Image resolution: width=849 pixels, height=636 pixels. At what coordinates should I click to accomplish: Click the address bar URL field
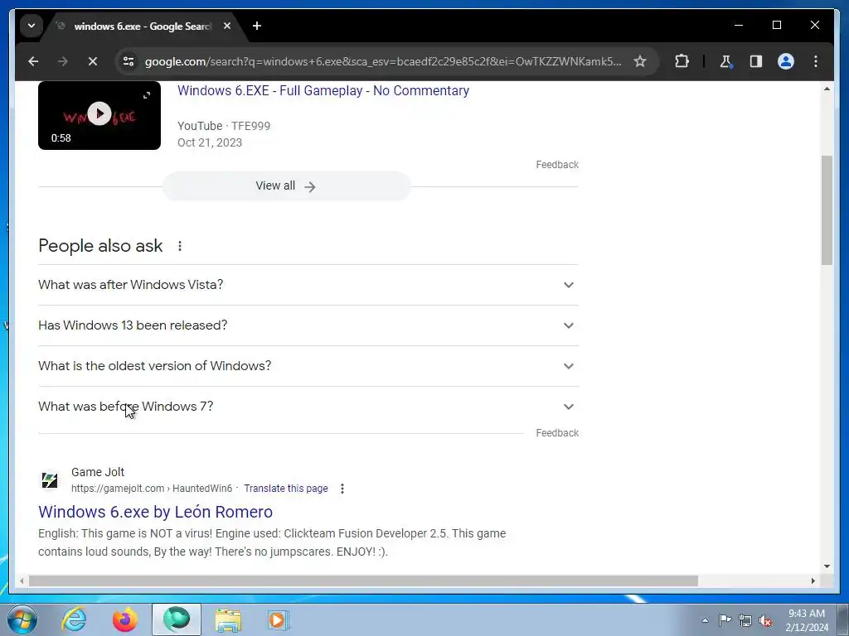pos(383,61)
